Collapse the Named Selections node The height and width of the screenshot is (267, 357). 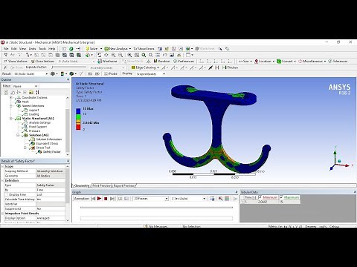click(x=11, y=106)
